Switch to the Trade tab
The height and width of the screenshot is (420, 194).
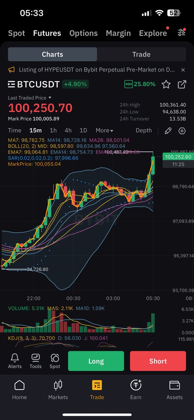141,54
